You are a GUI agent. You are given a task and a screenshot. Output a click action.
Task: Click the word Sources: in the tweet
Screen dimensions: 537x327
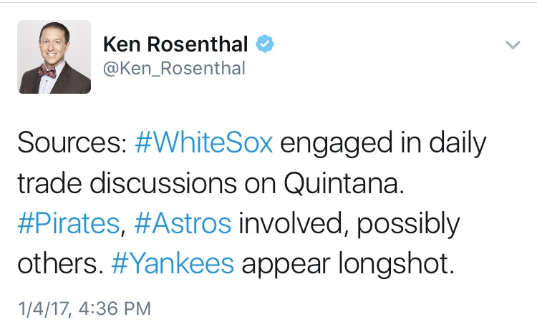(72, 142)
